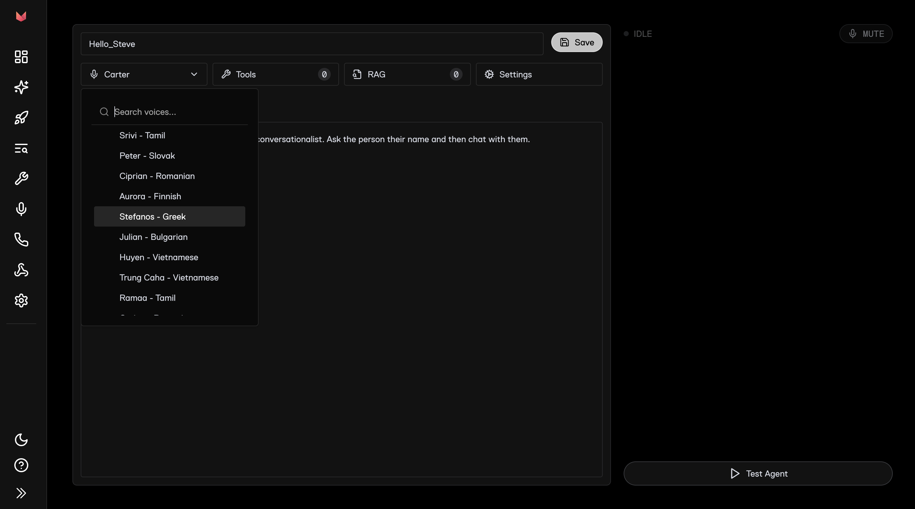Click the webhook icon in sidebar
The image size is (915, 509).
click(21, 270)
